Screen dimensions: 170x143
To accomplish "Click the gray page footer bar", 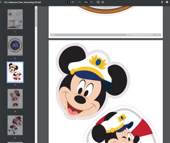I will coord(106,35).
